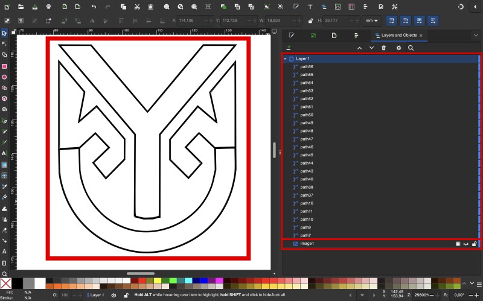Toggle image1 lock icon
This screenshot has height=301, width=483.
pyautogui.click(x=474, y=244)
